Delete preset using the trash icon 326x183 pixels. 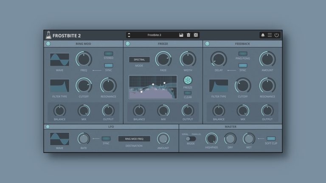[x=188, y=35]
